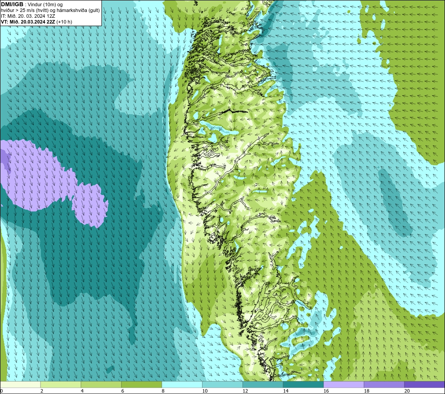The height and width of the screenshot is (394, 445).
Task: Click the scale label '8'
Action: [x=163, y=391]
